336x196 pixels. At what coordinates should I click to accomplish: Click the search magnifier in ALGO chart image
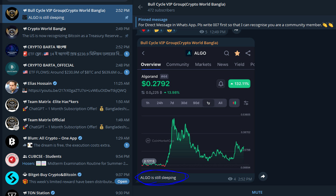(226, 53)
